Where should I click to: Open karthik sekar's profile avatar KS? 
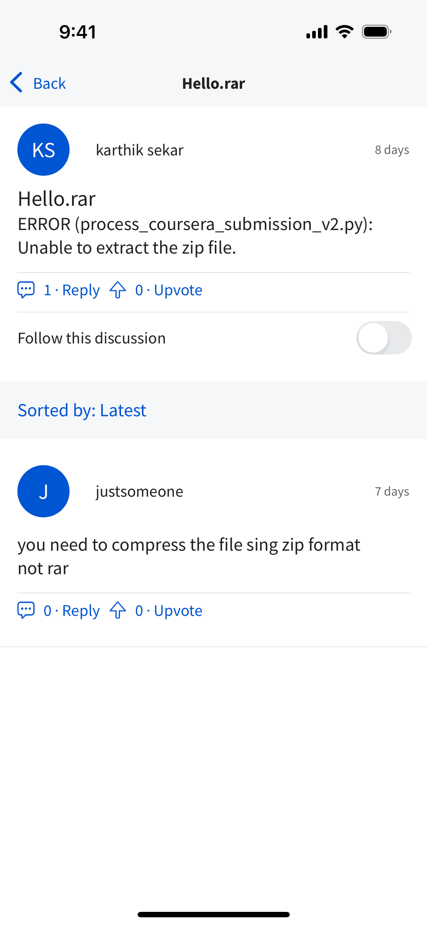[43, 149]
